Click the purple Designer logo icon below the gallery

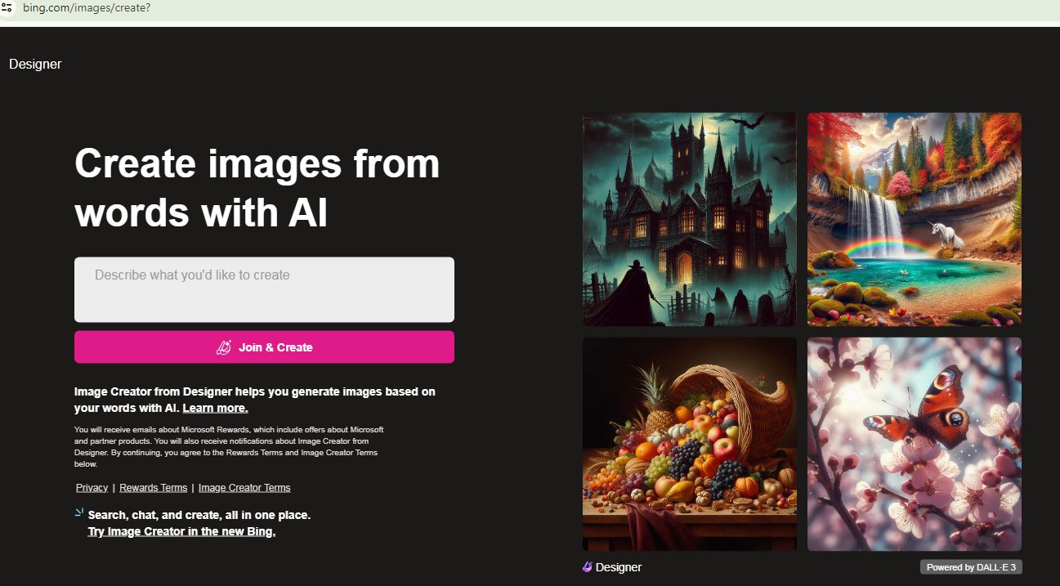click(x=587, y=567)
